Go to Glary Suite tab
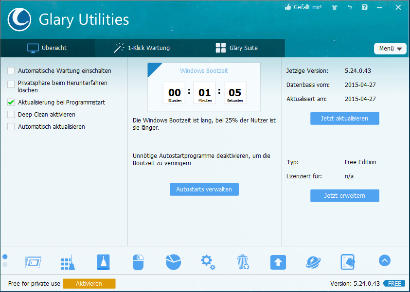The height and width of the screenshot is (292, 410). 237,48
